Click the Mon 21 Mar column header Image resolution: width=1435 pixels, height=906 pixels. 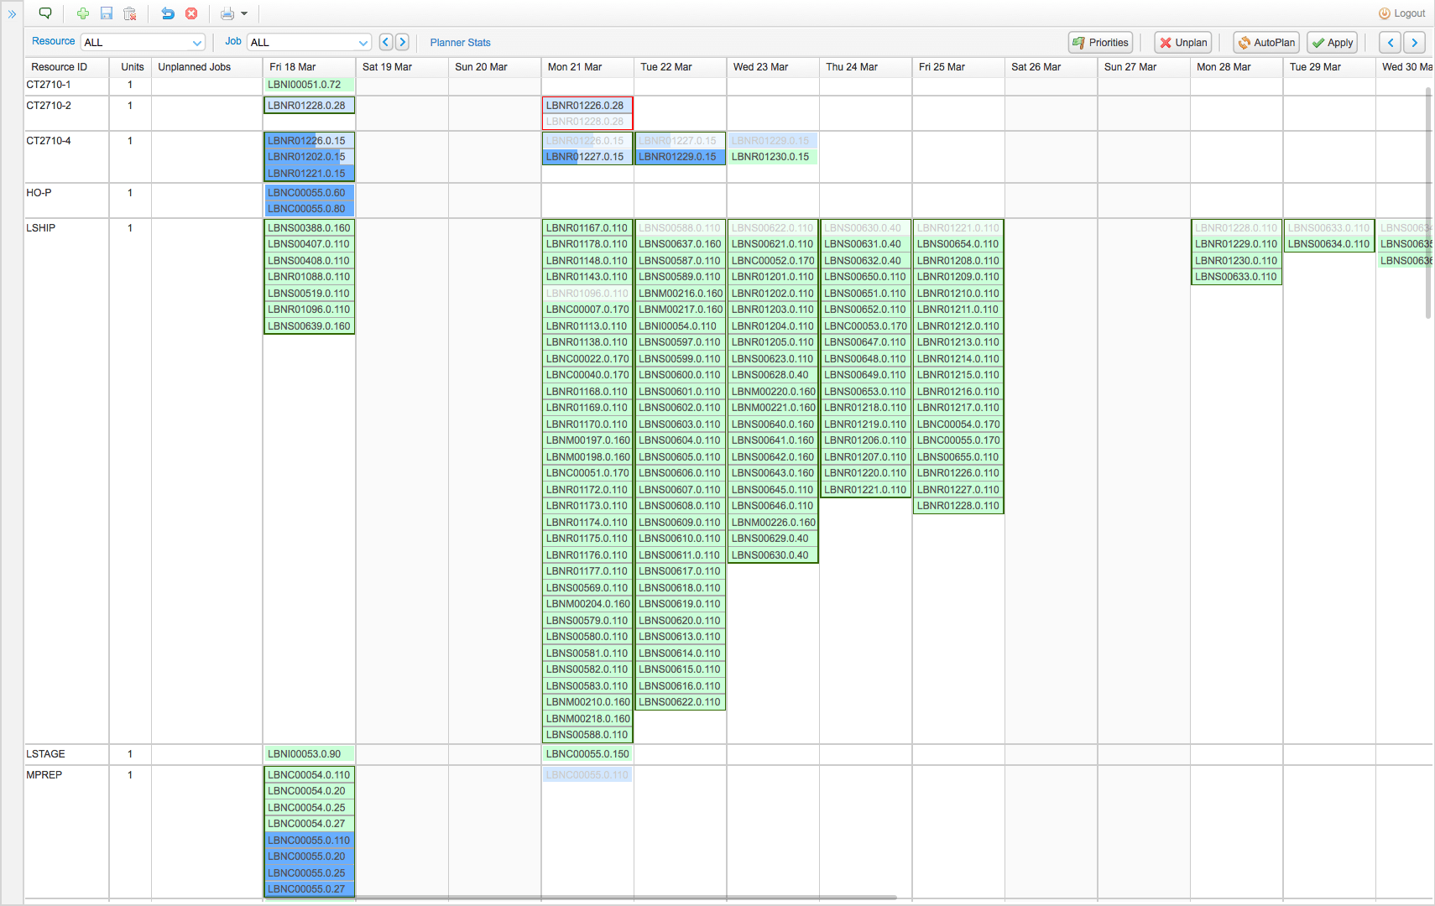[x=587, y=67]
